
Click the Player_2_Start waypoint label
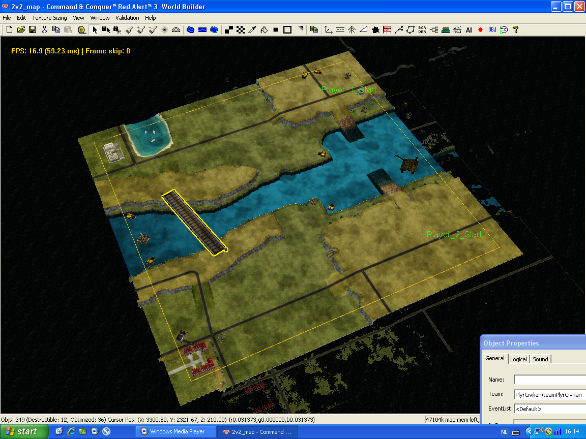[x=454, y=234]
